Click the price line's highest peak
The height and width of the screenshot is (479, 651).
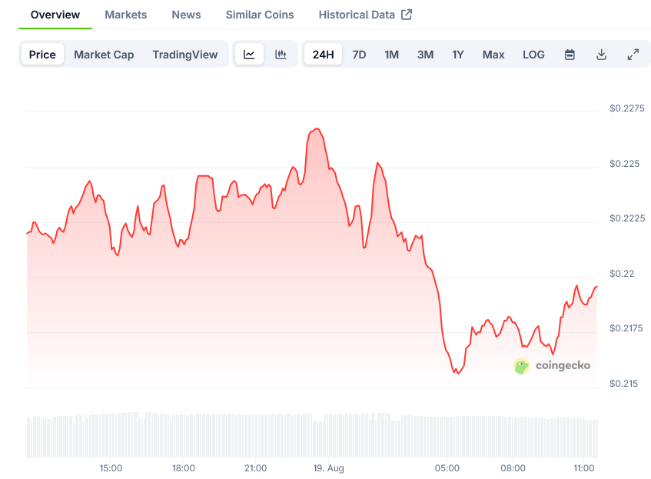point(317,129)
